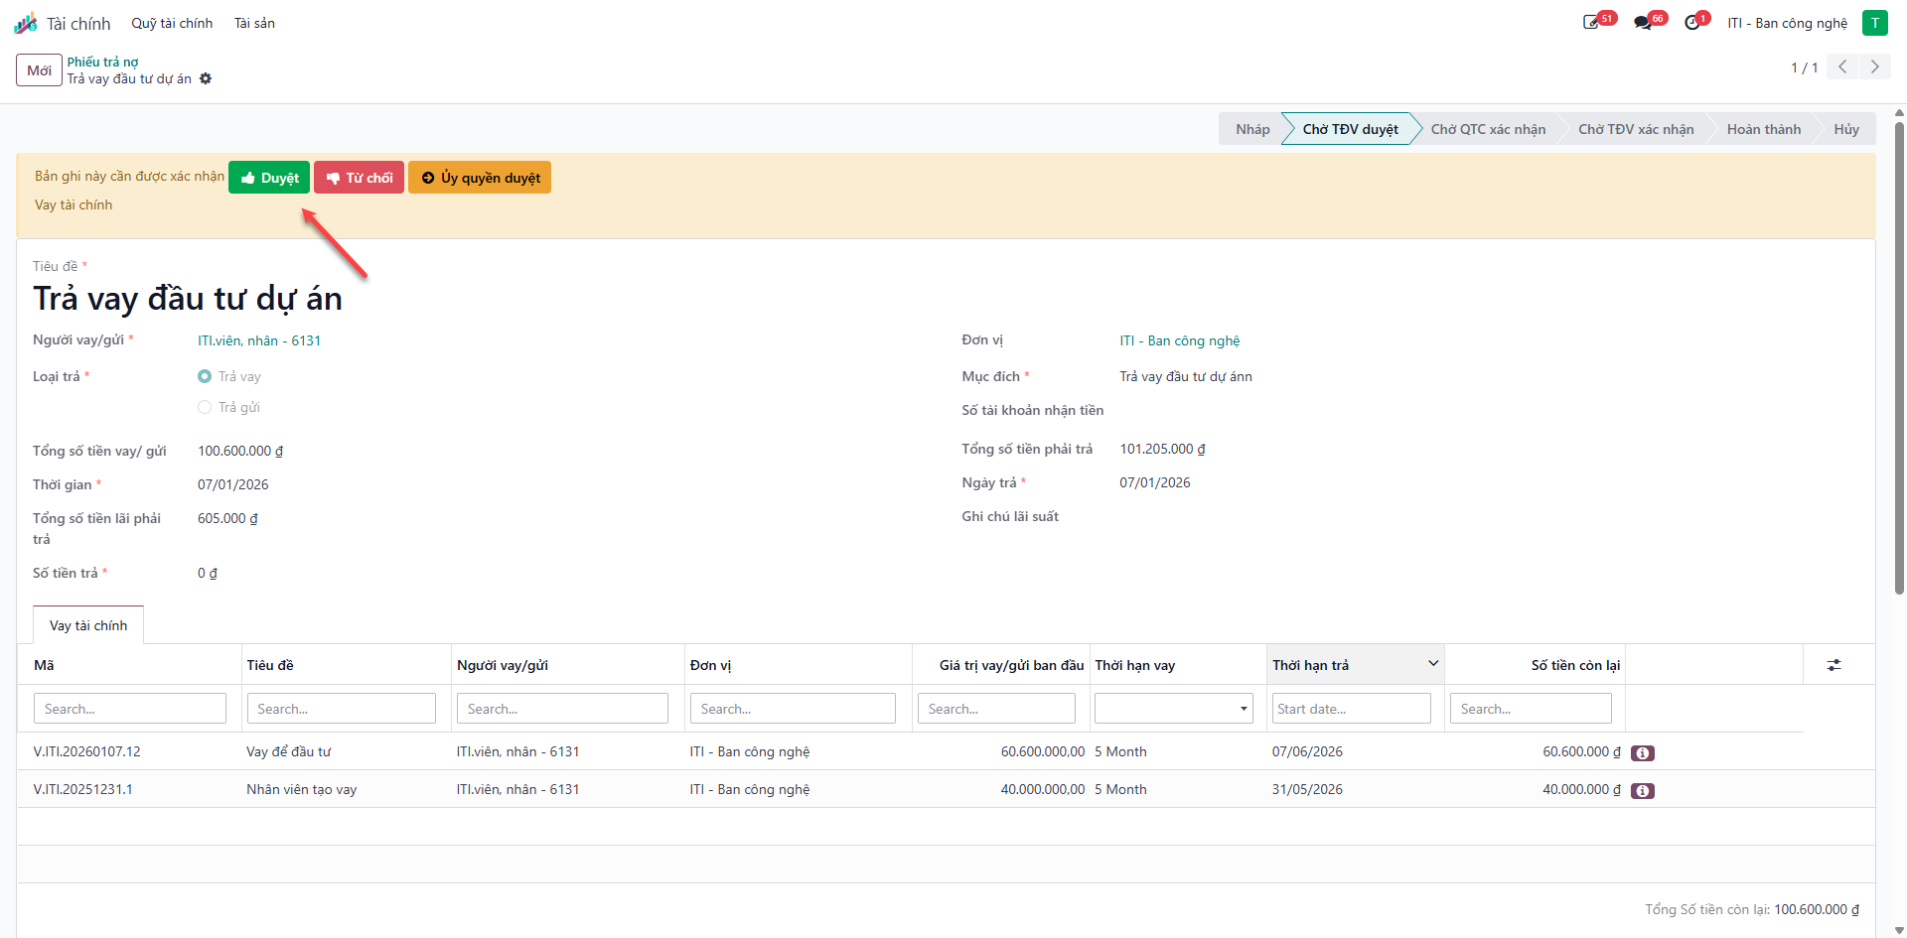Select the Chờ QTC xác nhận status stage

pyautogui.click(x=1488, y=129)
